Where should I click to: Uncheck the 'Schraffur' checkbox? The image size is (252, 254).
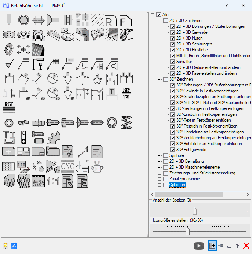coord(173,62)
